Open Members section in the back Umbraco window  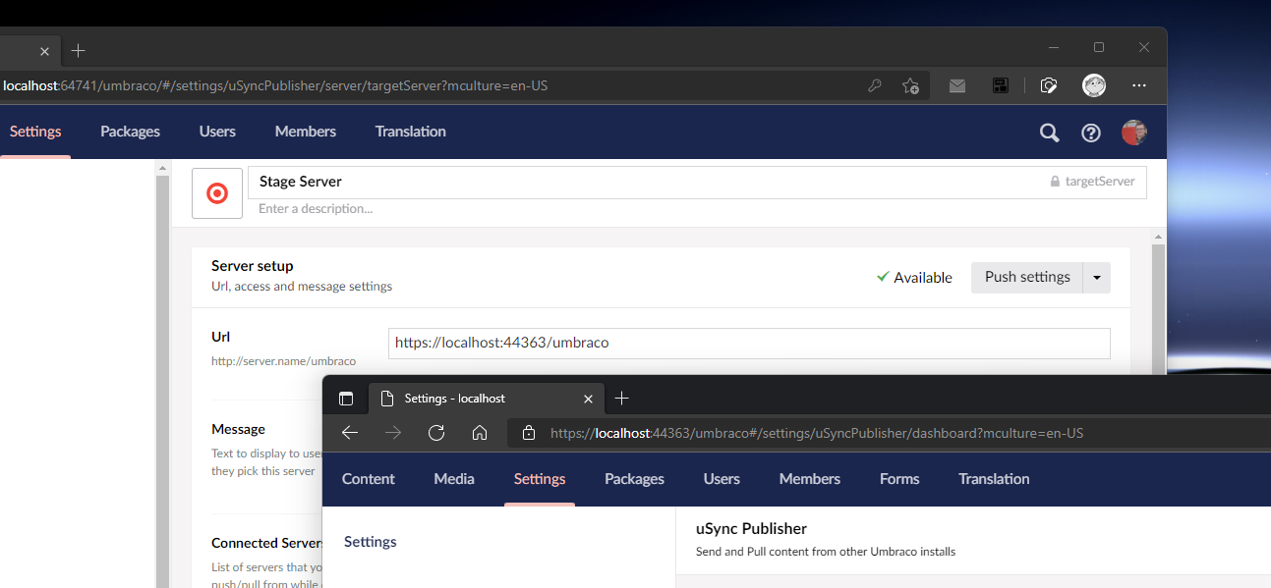(306, 132)
